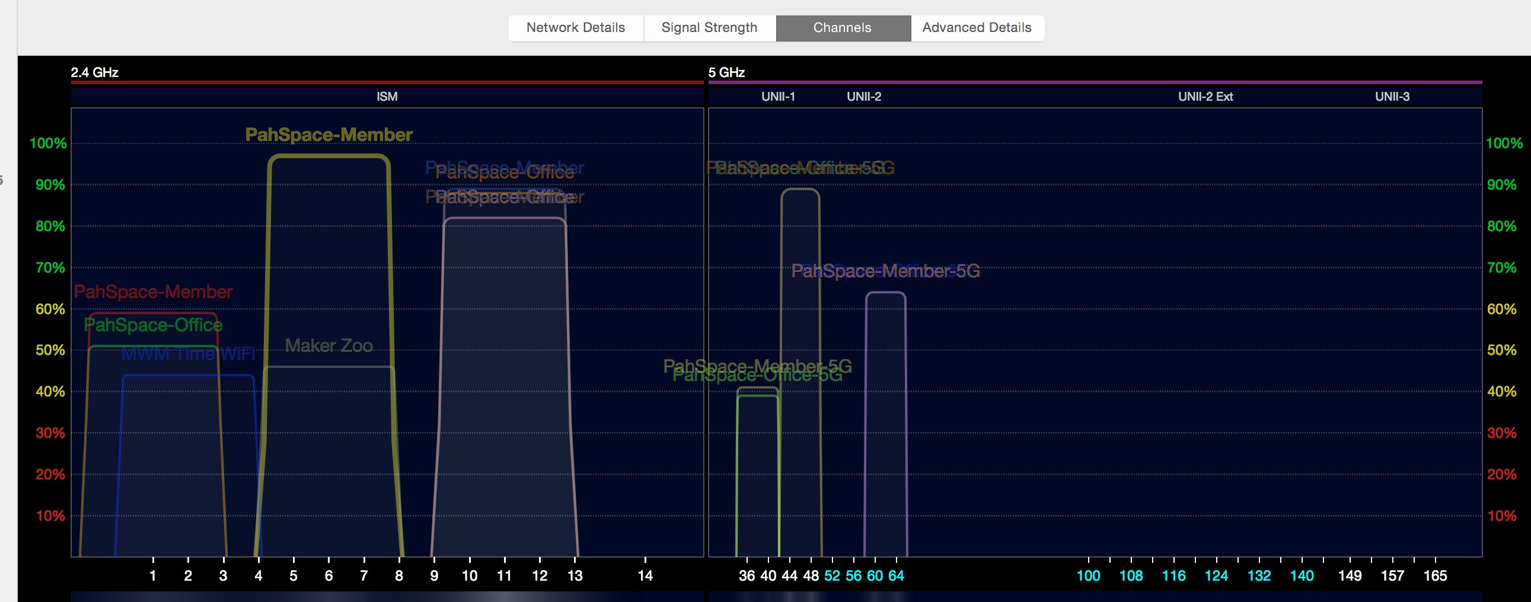
Task: Click channel 48 on 5 GHz axis
Action: click(x=811, y=575)
